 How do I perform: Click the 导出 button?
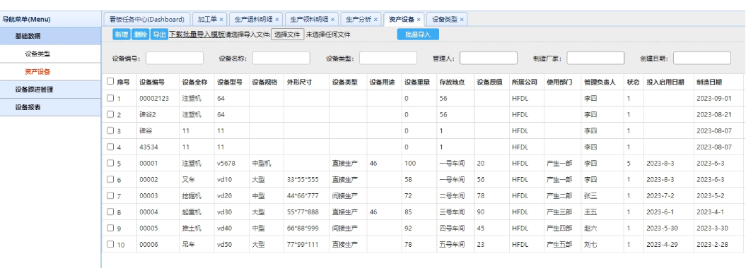(159, 34)
